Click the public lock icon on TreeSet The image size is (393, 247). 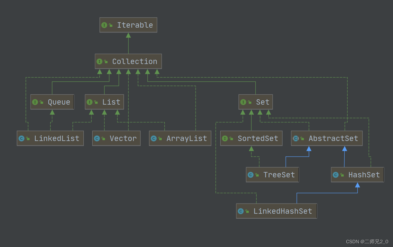pyautogui.click(x=257, y=175)
